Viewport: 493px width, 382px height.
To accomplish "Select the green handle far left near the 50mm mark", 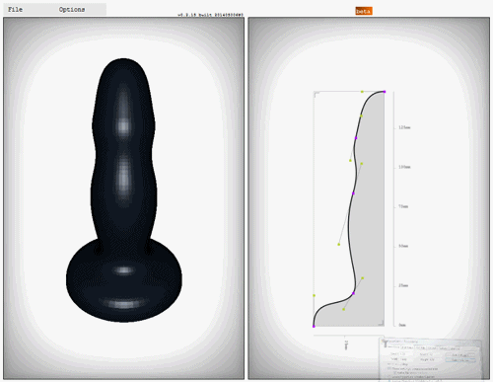I will coord(338,245).
